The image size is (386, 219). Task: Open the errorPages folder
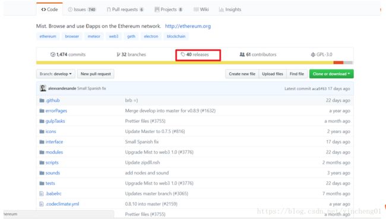(56, 111)
